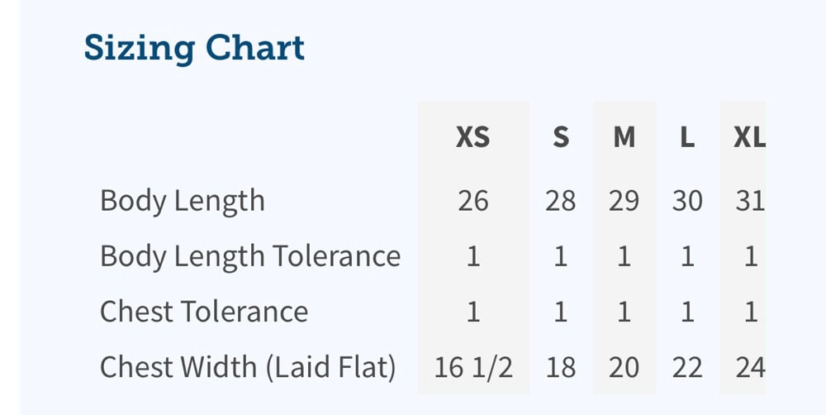826x415 pixels.
Task: Click the Chest Tolerance row label
Action: click(203, 312)
